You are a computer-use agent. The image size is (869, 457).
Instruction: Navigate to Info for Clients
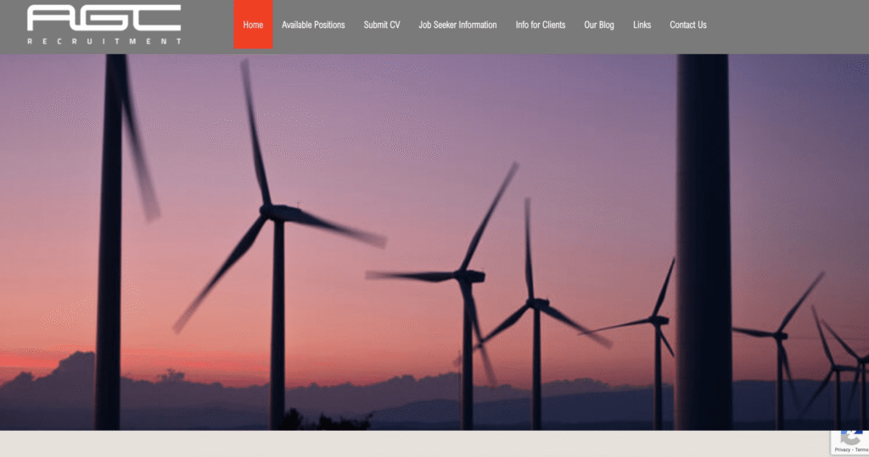pos(541,25)
